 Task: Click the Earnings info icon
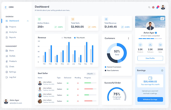point(162,70)
